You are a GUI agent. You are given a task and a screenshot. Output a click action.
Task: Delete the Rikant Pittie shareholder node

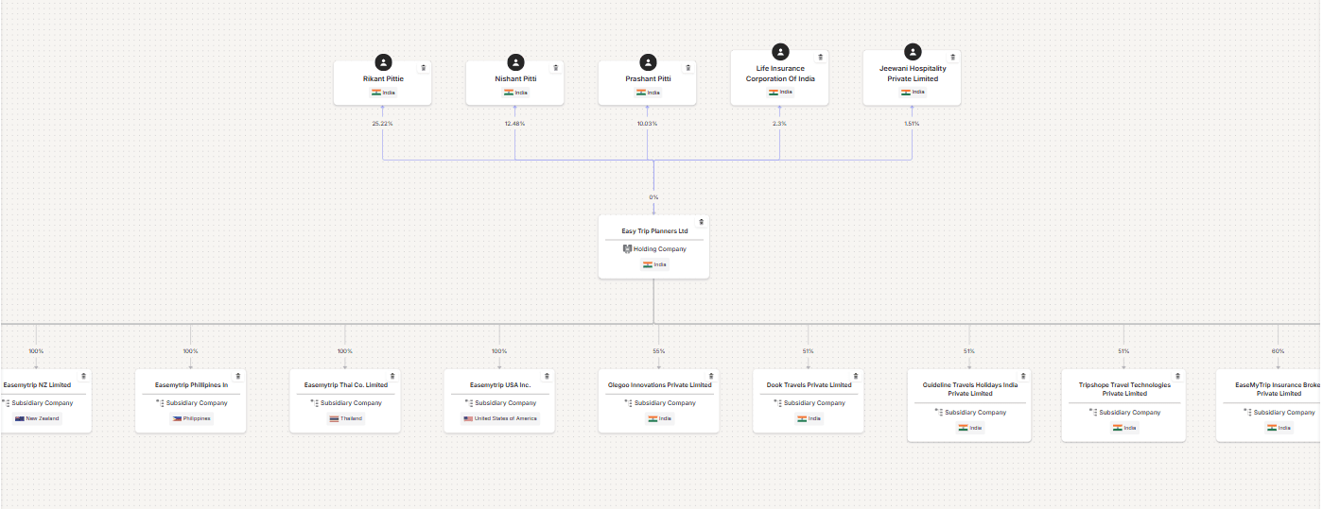(x=424, y=67)
